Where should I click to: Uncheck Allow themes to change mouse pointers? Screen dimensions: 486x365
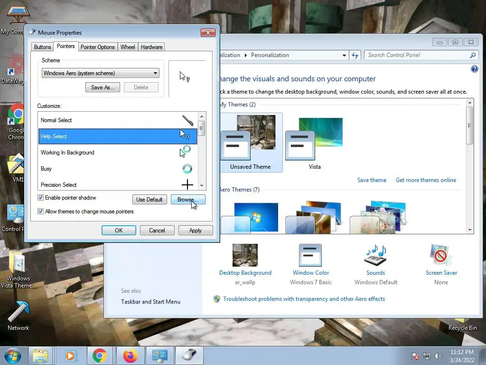click(x=40, y=211)
